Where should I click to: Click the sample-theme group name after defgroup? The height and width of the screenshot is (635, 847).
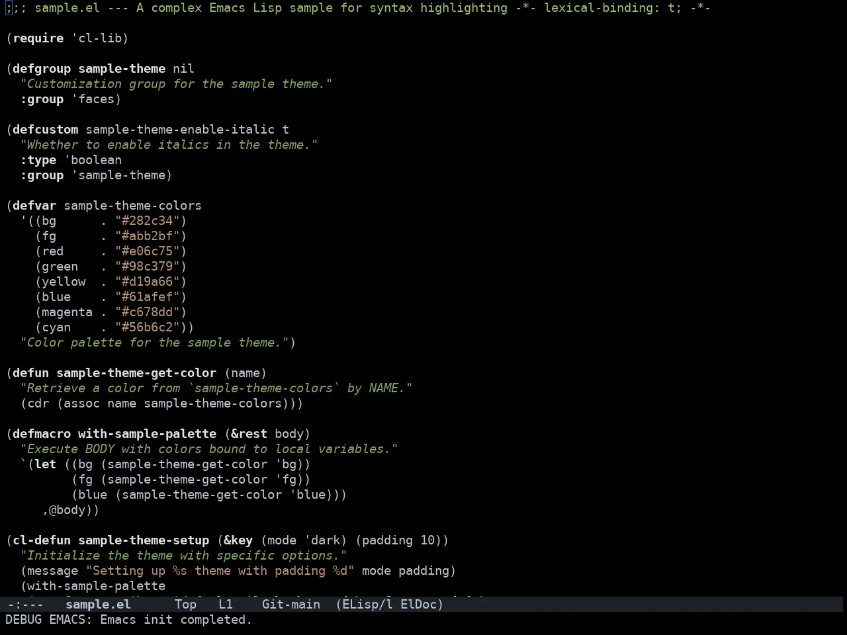tap(122, 69)
